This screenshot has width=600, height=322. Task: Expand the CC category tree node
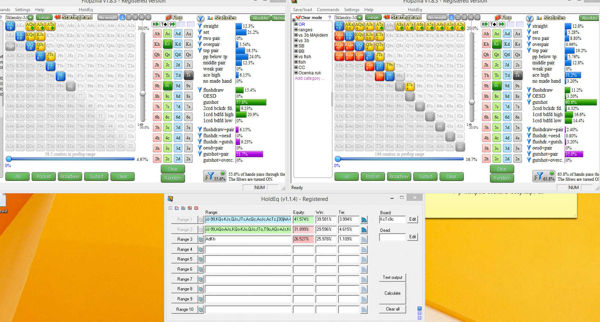click(296, 67)
